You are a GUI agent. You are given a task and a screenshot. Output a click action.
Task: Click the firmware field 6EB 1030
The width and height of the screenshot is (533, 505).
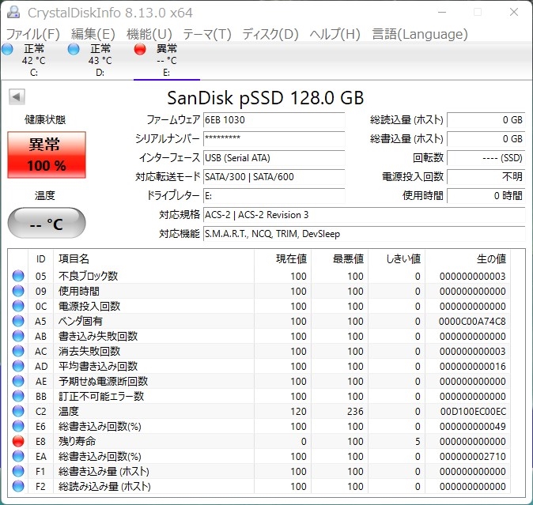[274, 120]
